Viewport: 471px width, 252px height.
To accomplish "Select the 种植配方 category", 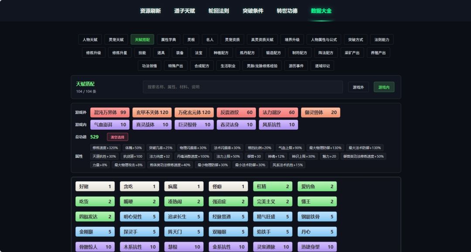I will point(221,52).
